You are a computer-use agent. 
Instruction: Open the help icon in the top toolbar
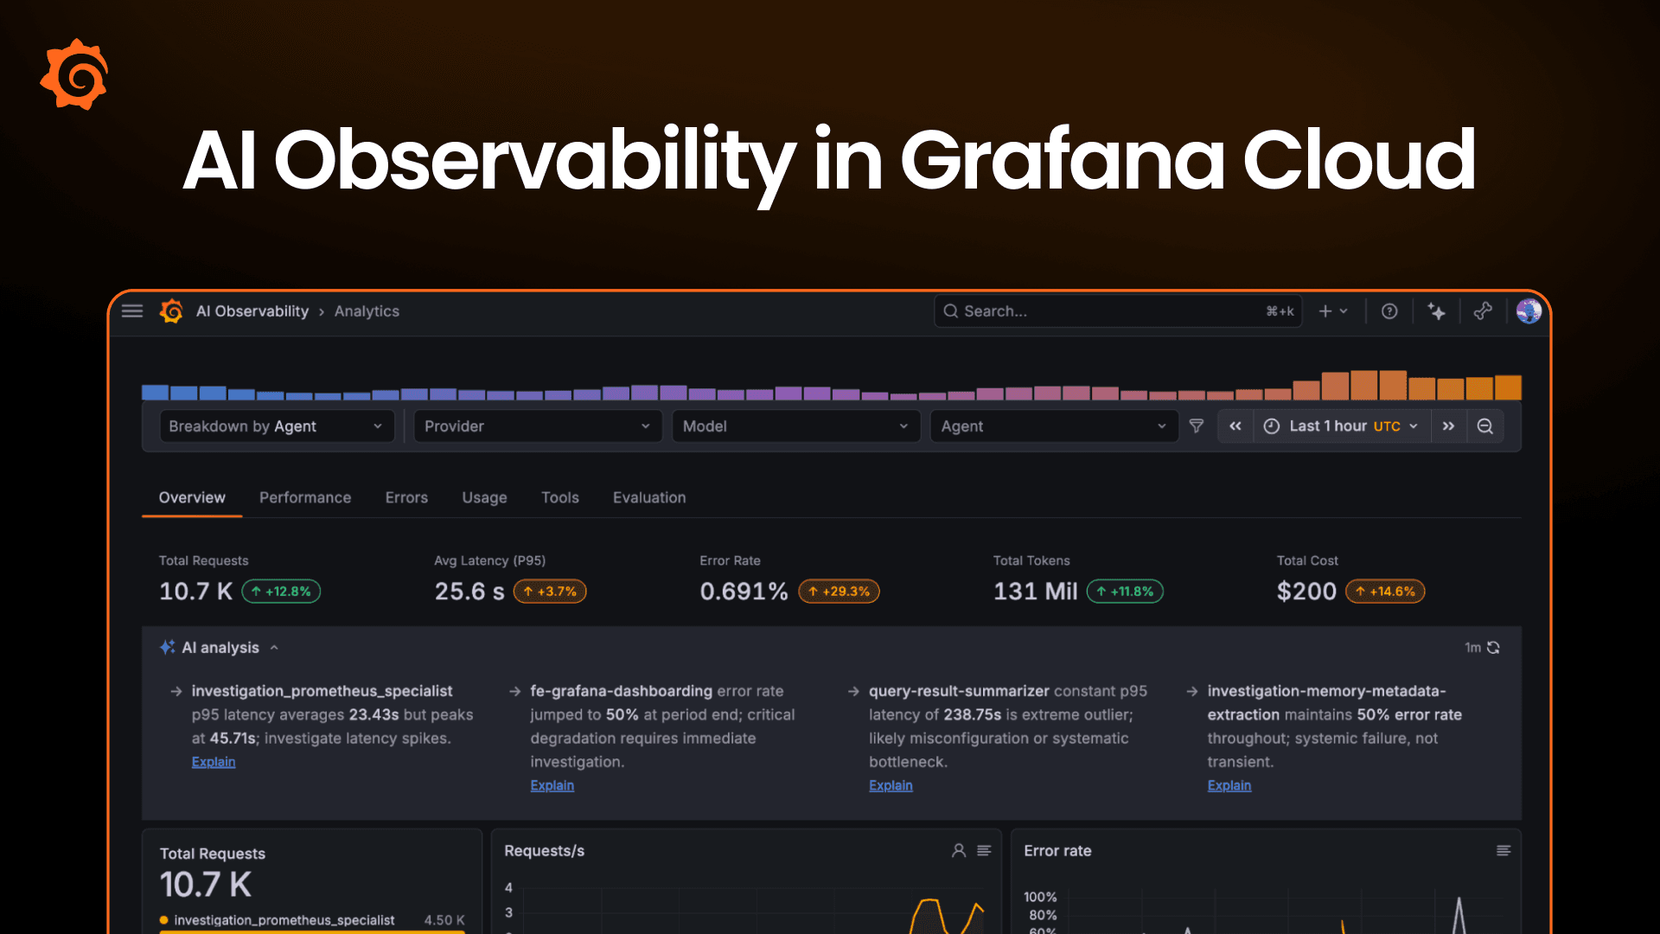click(1389, 310)
